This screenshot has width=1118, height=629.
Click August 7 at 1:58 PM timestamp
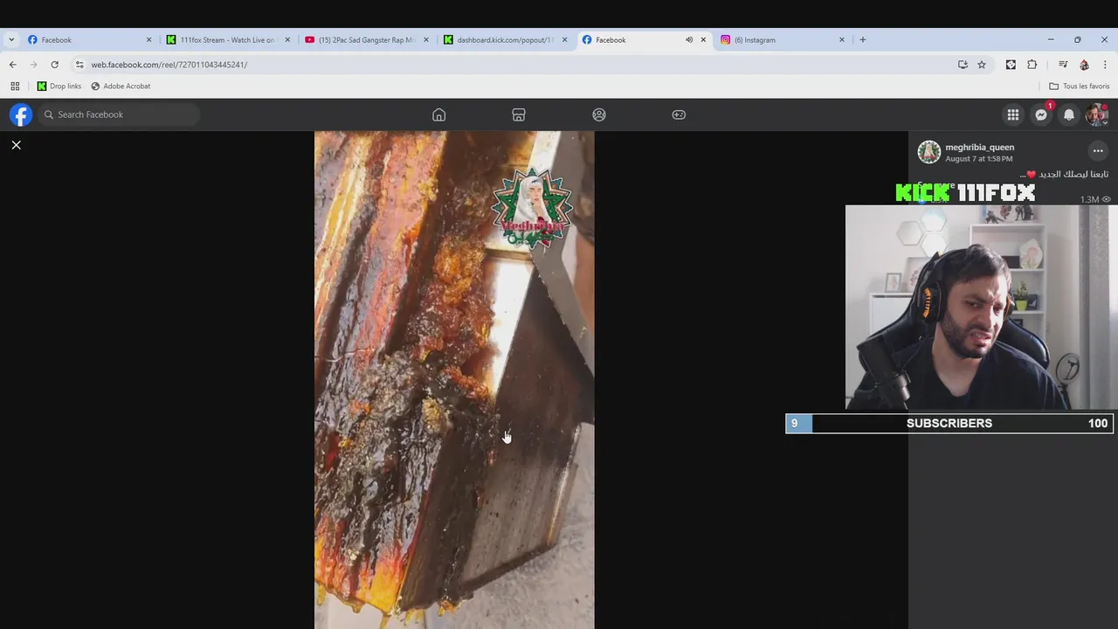[x=978, y=159]
